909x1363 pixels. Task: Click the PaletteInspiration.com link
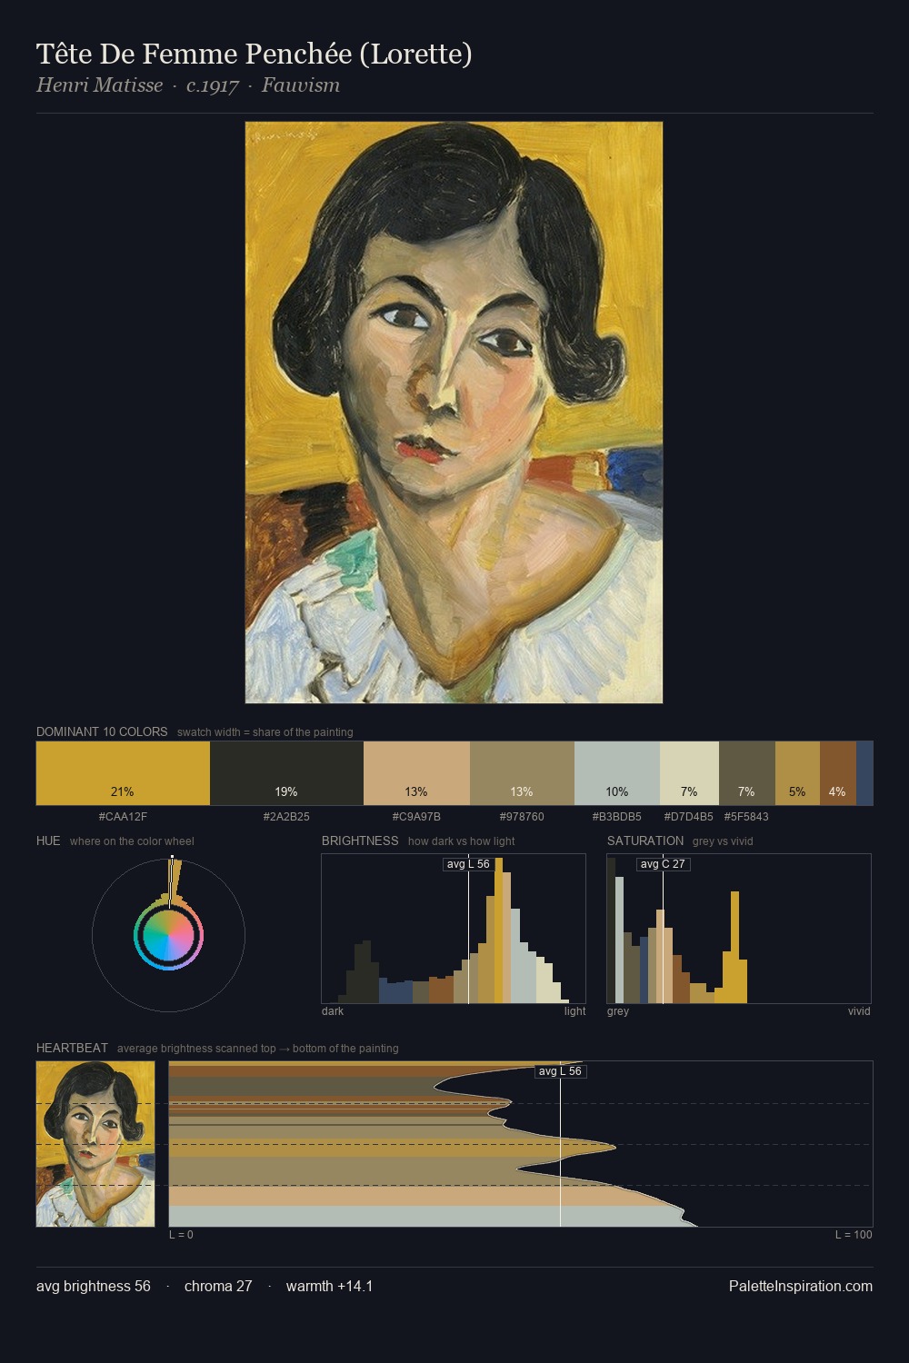pyautogui.click(x=801, y=1286)
